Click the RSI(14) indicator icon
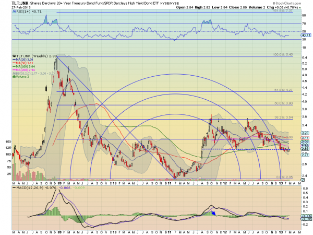This screenshot has width=313, height=235. pyautogui.click(x=14, y=11)
